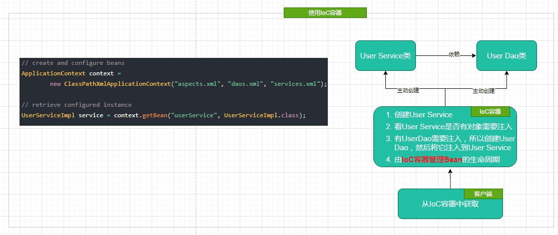Click the '依赖' arrow label
The width and height of the screenshot is (558, 235).
tap(454, 55)
